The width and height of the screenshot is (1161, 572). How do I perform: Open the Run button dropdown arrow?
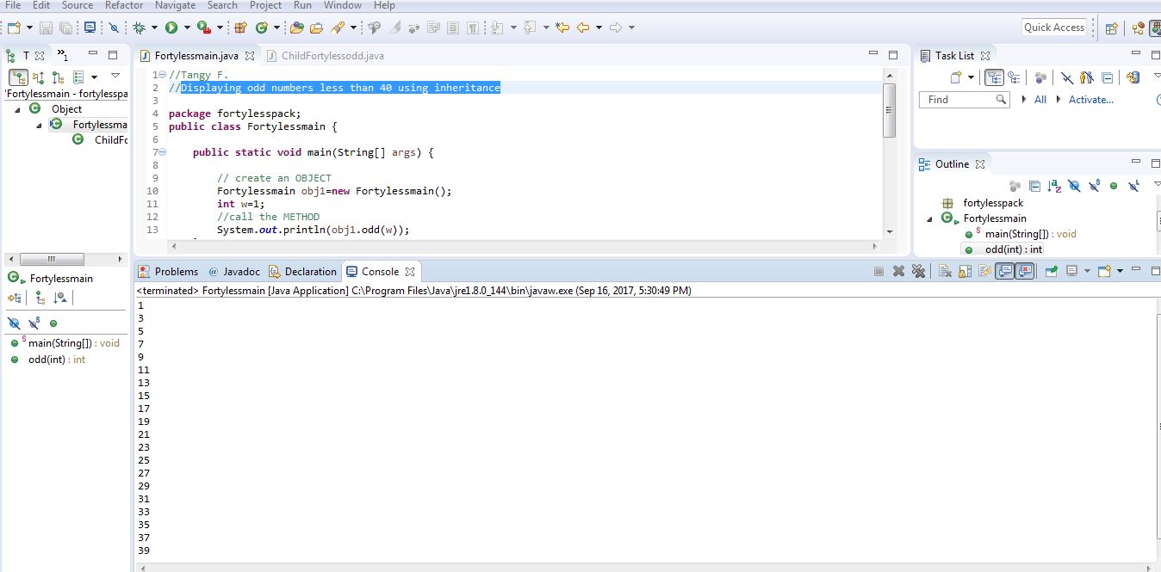click(186, 27)
